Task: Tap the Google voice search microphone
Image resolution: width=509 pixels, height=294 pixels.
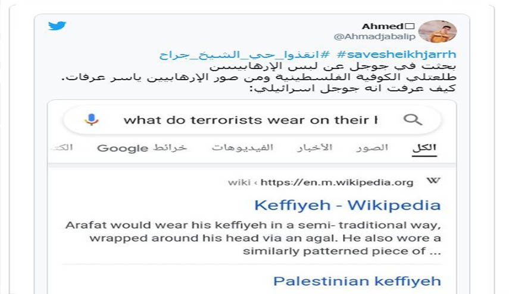Action: point(92,119)
